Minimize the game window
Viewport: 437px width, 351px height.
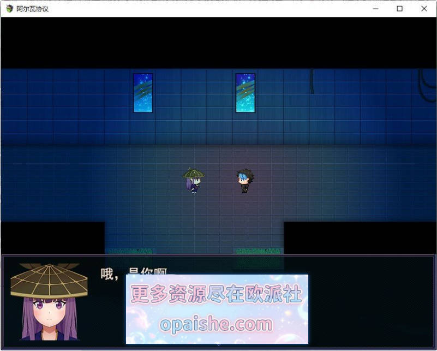[376, 9]
